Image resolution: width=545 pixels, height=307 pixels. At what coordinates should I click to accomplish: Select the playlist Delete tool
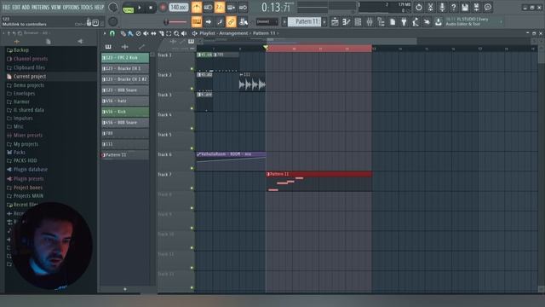(138, 33)
